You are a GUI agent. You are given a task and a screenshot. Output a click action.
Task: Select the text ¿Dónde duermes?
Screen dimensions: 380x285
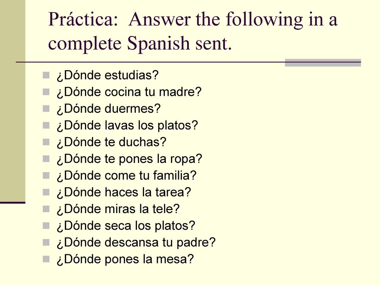(x=109, y=109)
